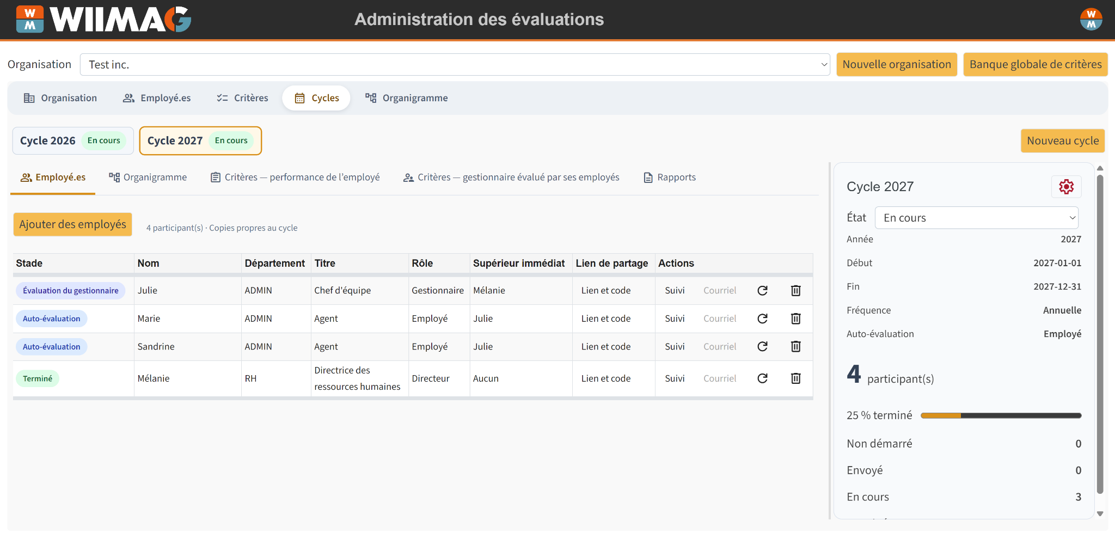1115x539 pixels.
Task: Select the Cycles main tab
Action: click(x=317, y=98)
